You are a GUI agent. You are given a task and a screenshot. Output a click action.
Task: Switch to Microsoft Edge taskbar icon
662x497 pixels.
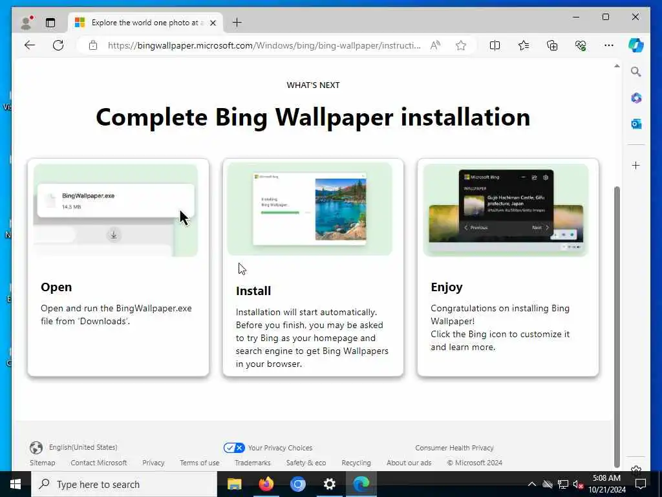pyautogui.click(x=361, y=484)
